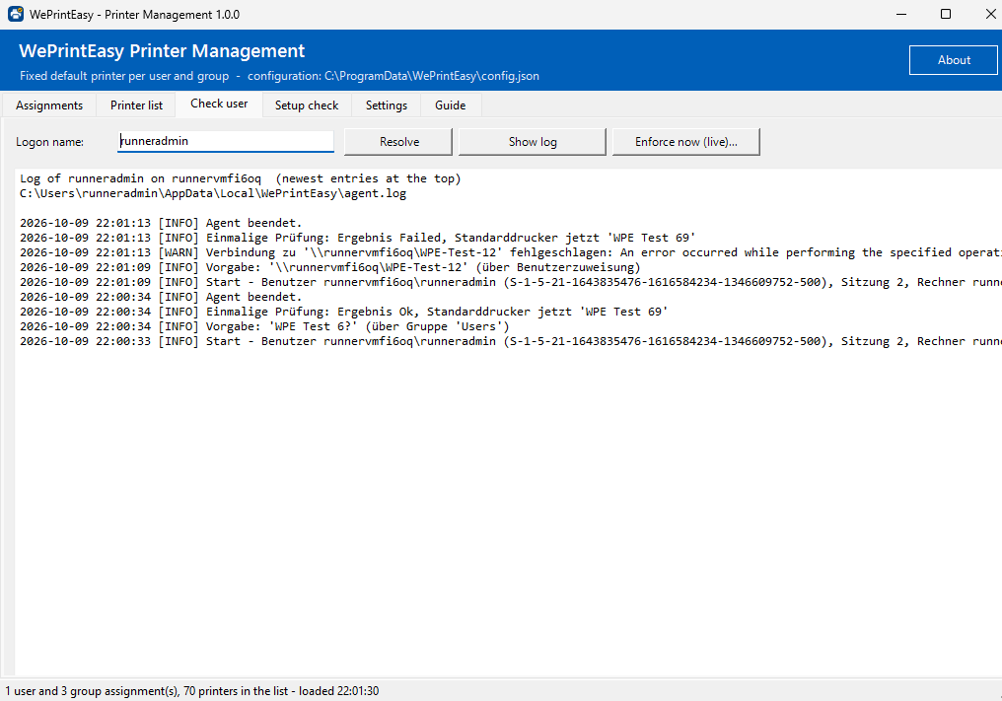Maximize the WePrintEasy window
1002x701 pixels.
pyautogui.click(x=946, y=14)
